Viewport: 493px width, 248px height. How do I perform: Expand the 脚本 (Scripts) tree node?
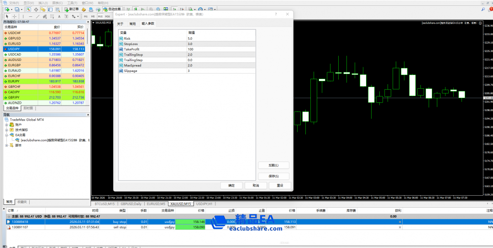click(x=6, y=146)
